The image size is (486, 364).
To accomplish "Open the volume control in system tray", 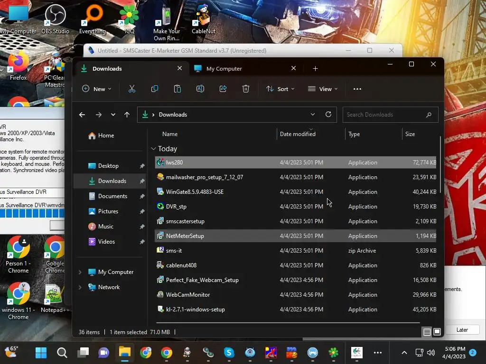I will pos(431,353).
